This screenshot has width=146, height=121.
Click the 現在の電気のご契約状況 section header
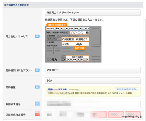click(x=73, y=5)
